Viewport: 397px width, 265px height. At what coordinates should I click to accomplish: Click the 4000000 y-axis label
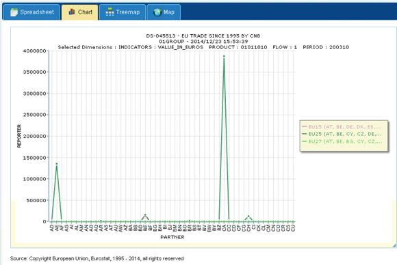[x=35, y=51]
